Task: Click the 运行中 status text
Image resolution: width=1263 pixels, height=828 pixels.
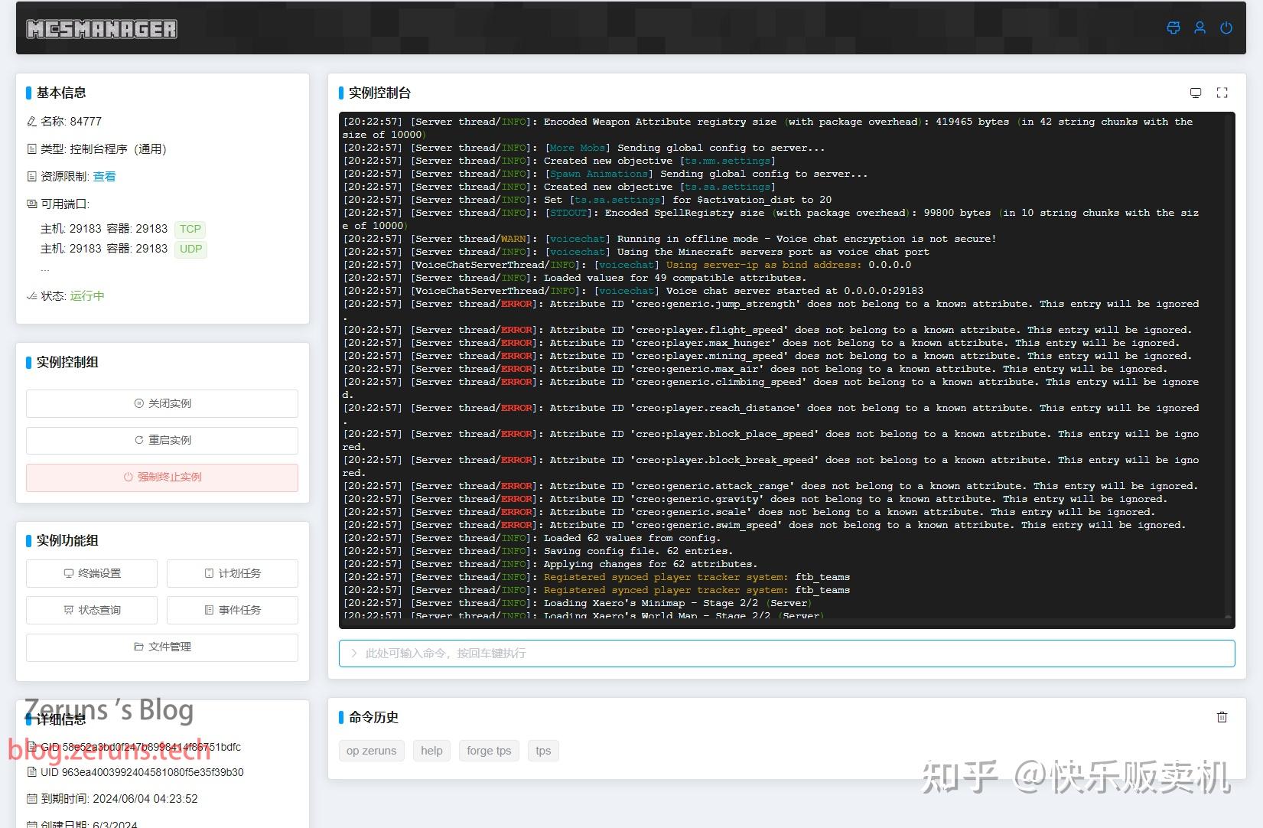Action: tap(87, 296)
